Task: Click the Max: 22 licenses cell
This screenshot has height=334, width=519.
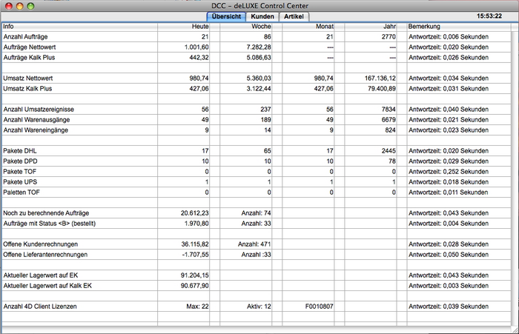Action: (x=195, y=306)
